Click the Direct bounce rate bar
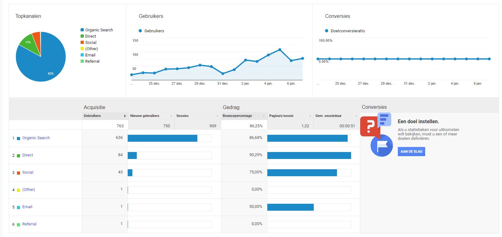The image size is (502, 237). (x=309, y=155)
